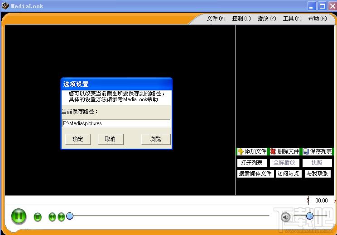Click 访问站点 link button
337x235 pixels.
point(289,174)
